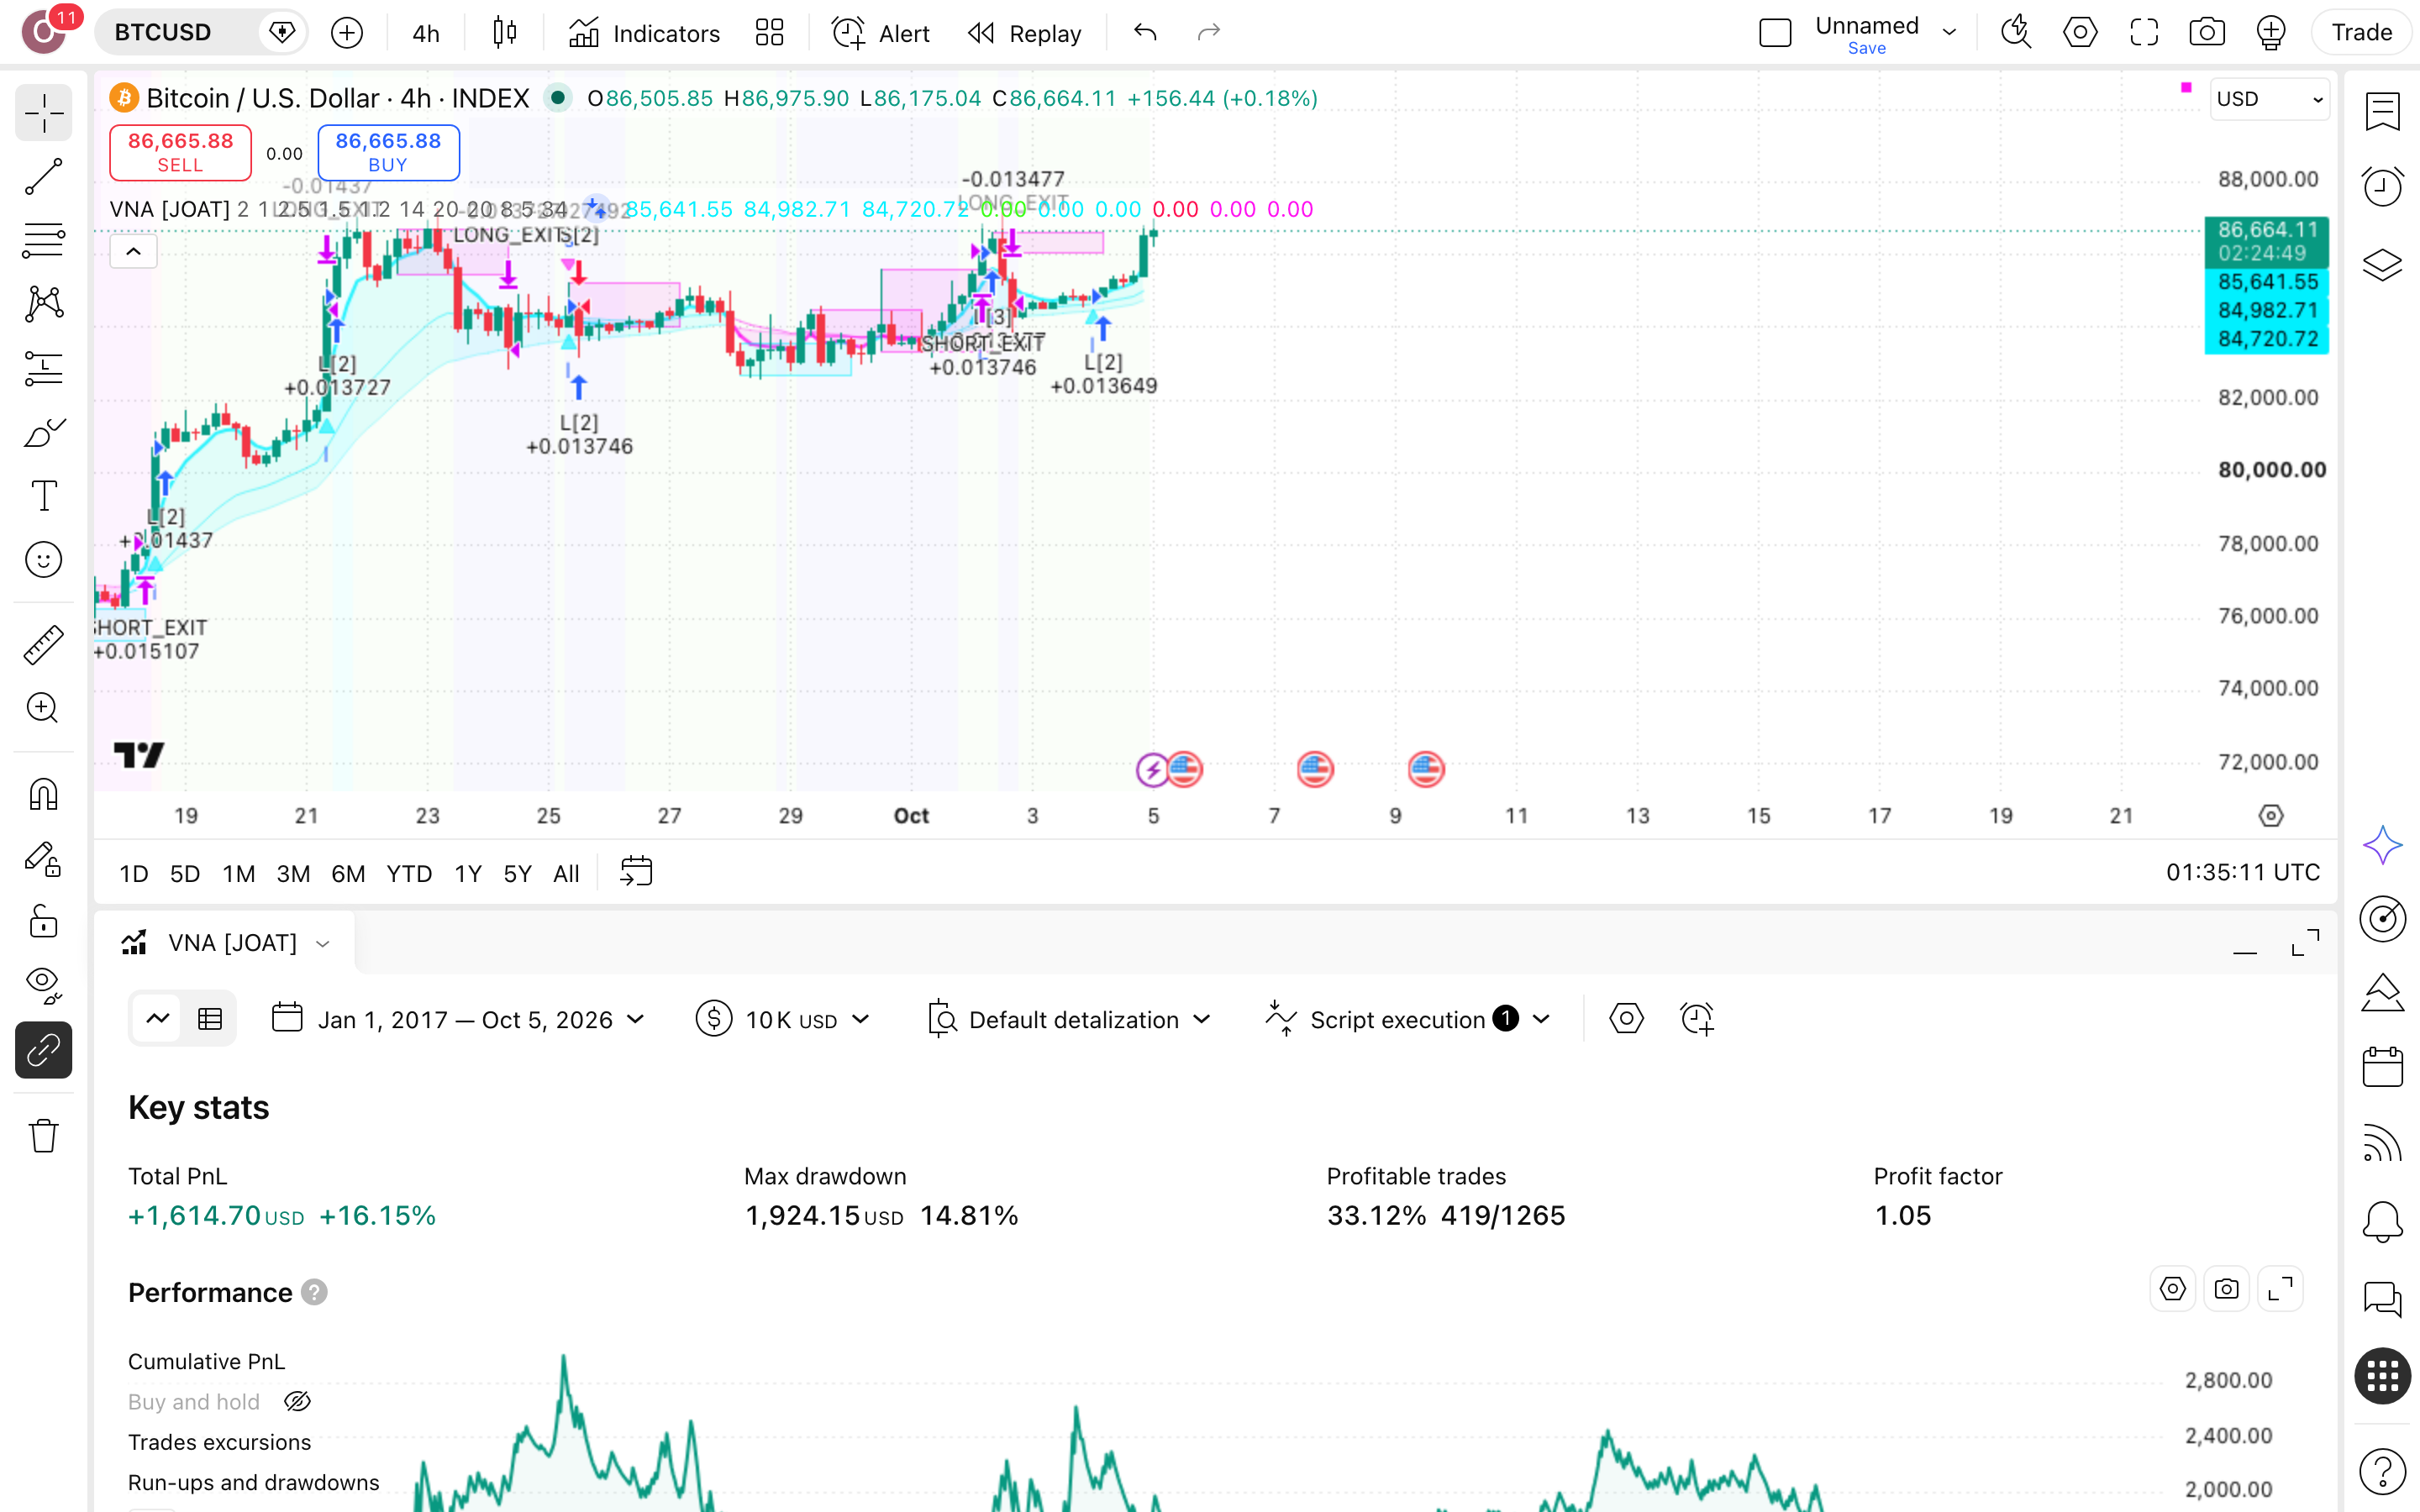Open the object tree layers icon
Viewport: 2420px width, 1512px height.
(x=2383, y=265)
